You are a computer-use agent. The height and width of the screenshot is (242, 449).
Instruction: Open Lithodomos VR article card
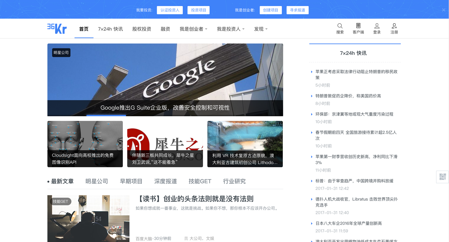(x=245, y=144)
